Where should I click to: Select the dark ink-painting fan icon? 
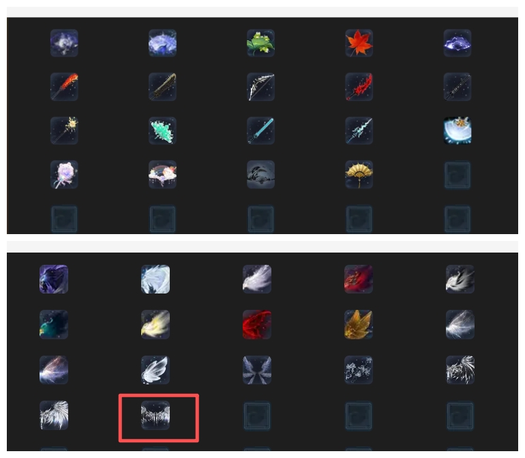(x=260, y=174)
